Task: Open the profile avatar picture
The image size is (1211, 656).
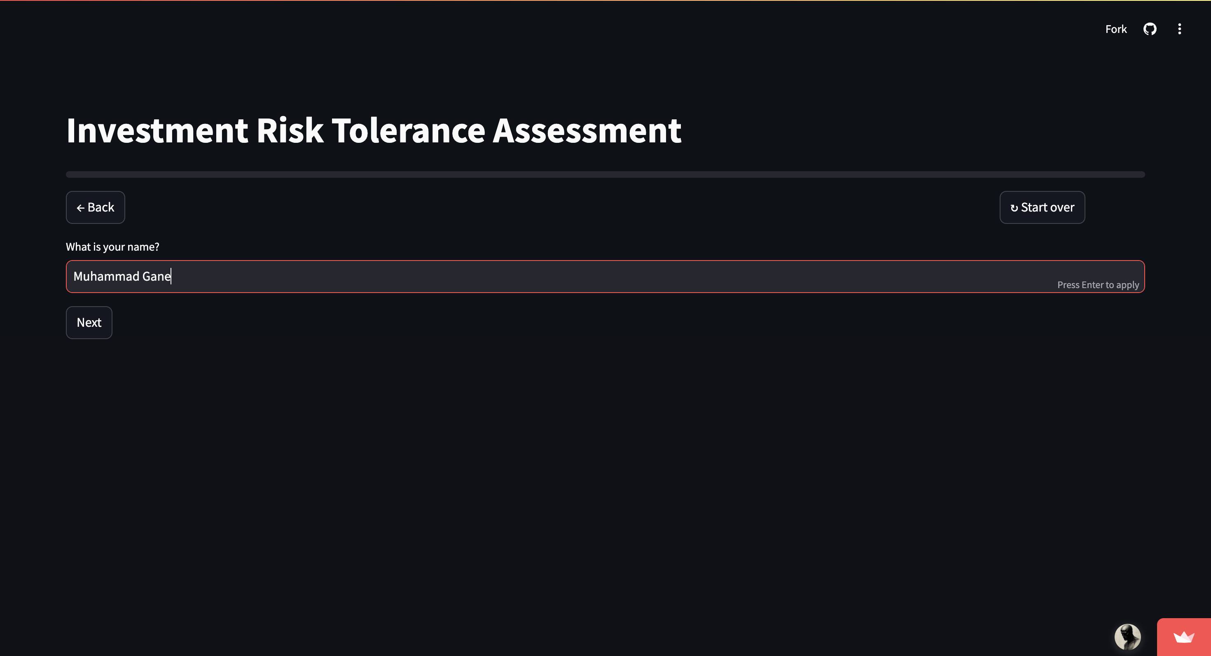Action: coord(1127,637)
